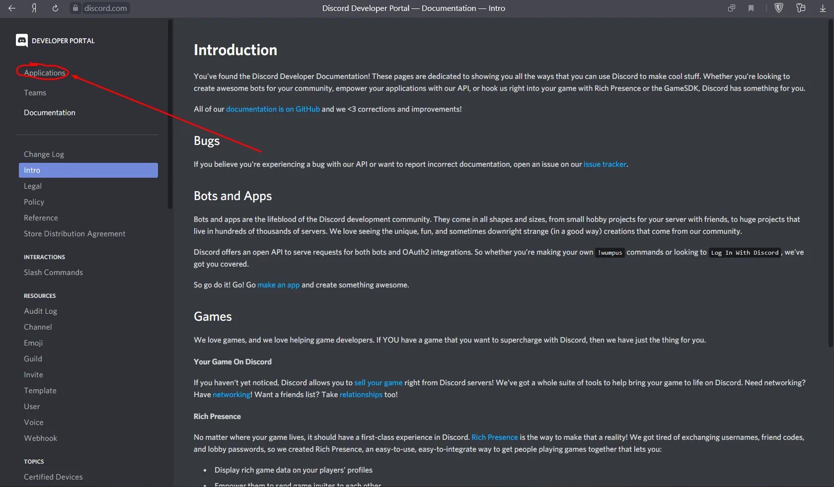Click the sidebar navigation scrollbar
Image resolution: width=834 pixels, height=487 pixels.
coord(170,114)
